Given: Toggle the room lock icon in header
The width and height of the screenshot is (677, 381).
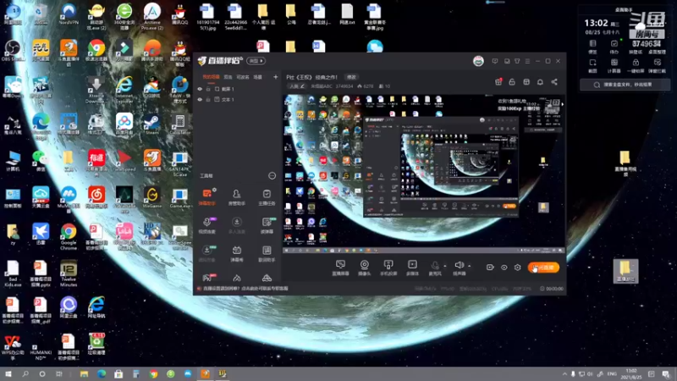Looking at the screenshot, I should (x=512, y=82).
